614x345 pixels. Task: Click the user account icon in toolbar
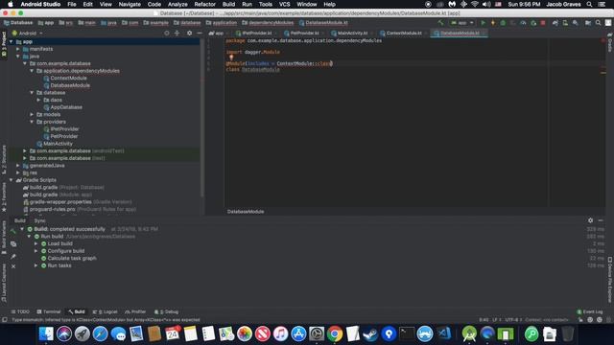[x=607, y=23]
